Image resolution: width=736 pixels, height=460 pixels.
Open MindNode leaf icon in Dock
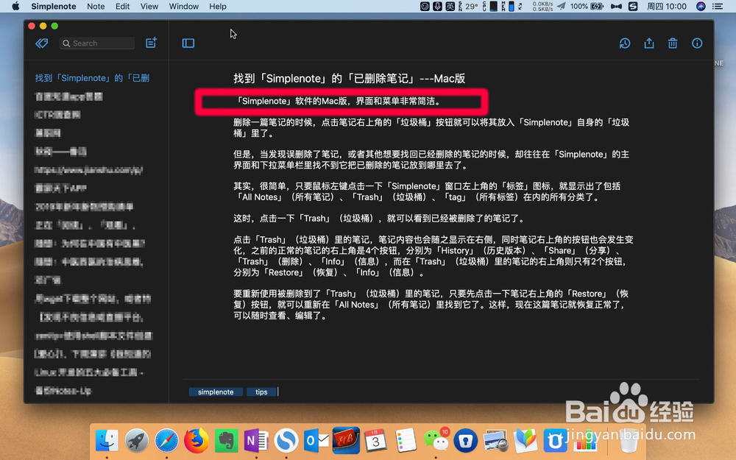click(x=526, y=440)
